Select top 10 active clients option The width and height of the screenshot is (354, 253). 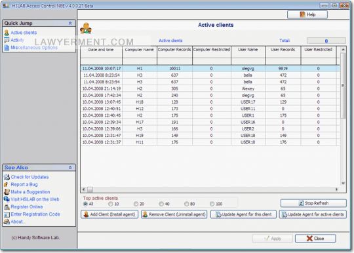111,204
